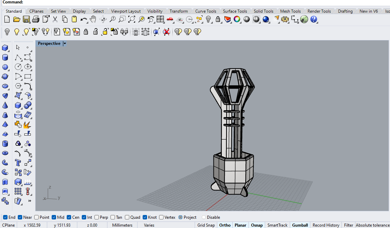Switch to the Curve Tools tab
This screenshot has width=390, height=228.
(x=206, y=11)
